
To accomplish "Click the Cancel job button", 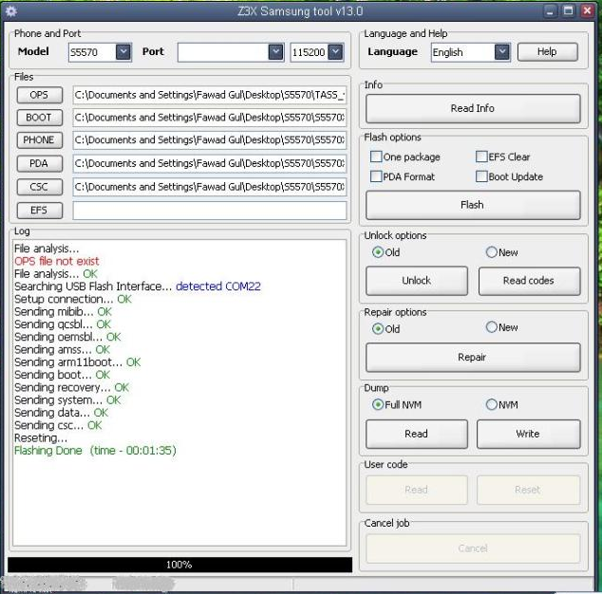I will [473, 548].
